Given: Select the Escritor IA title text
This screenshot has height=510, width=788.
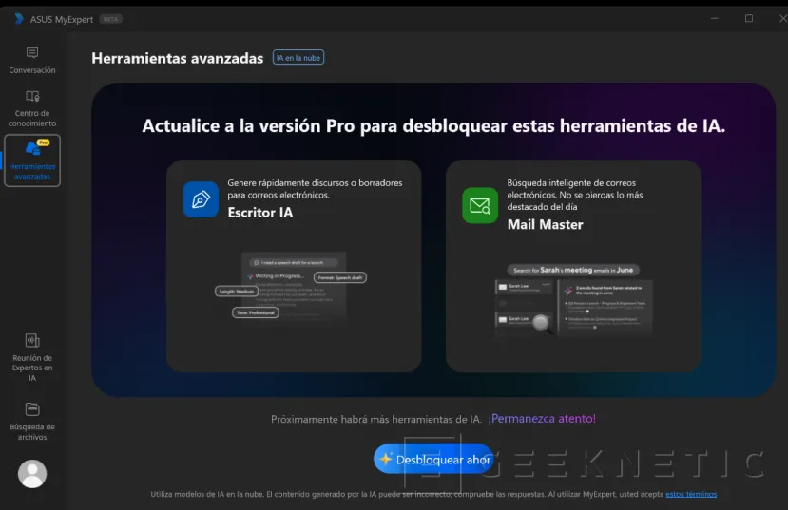Looking at the screenshot, I should coord(260,213).
